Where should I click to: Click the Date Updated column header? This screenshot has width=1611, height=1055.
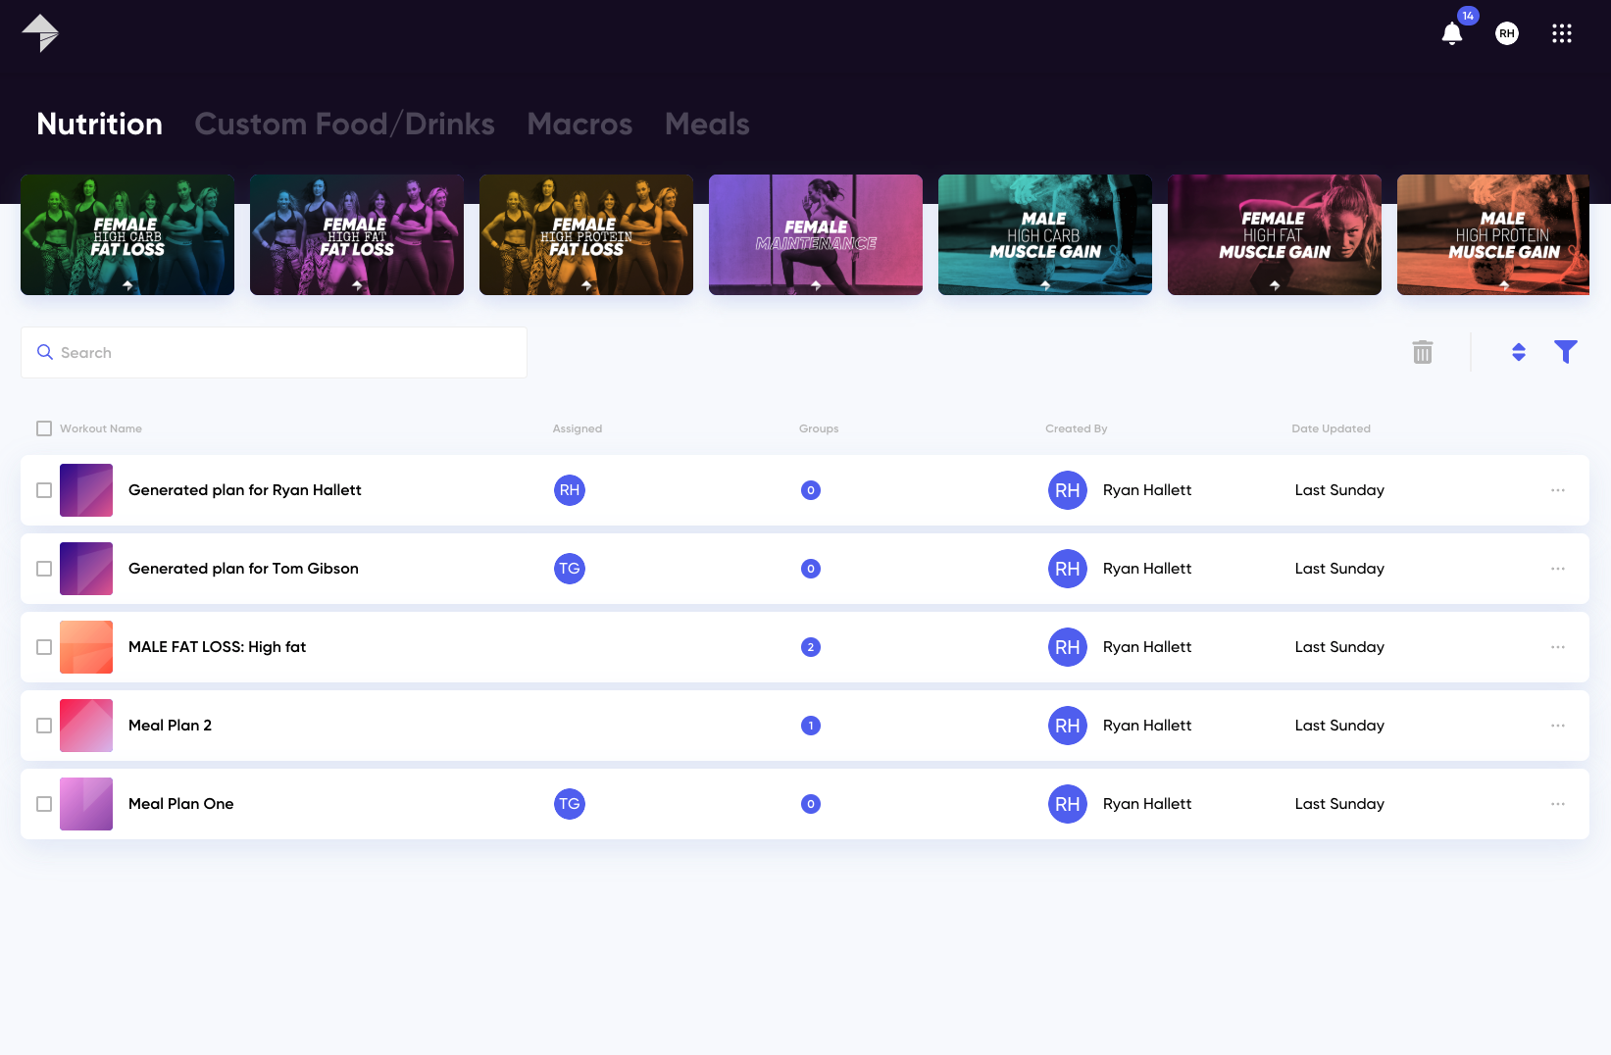coord(1332,428)
